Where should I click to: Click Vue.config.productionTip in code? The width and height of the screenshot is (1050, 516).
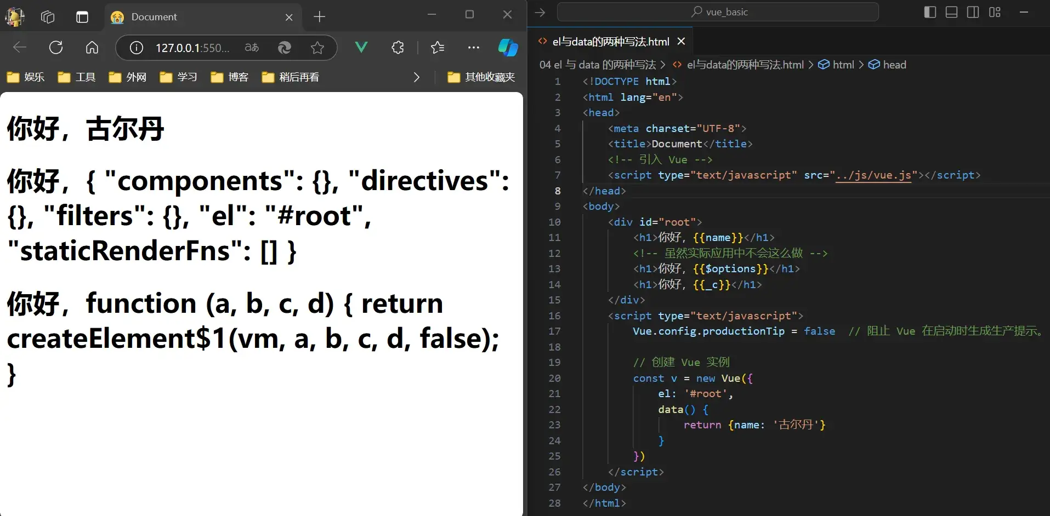[708, 331]
